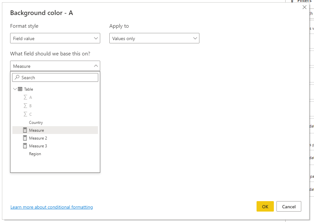Pick Measure 3 from the field list
Viewport: 314px width, 222px height.
[x=55, y=146]
